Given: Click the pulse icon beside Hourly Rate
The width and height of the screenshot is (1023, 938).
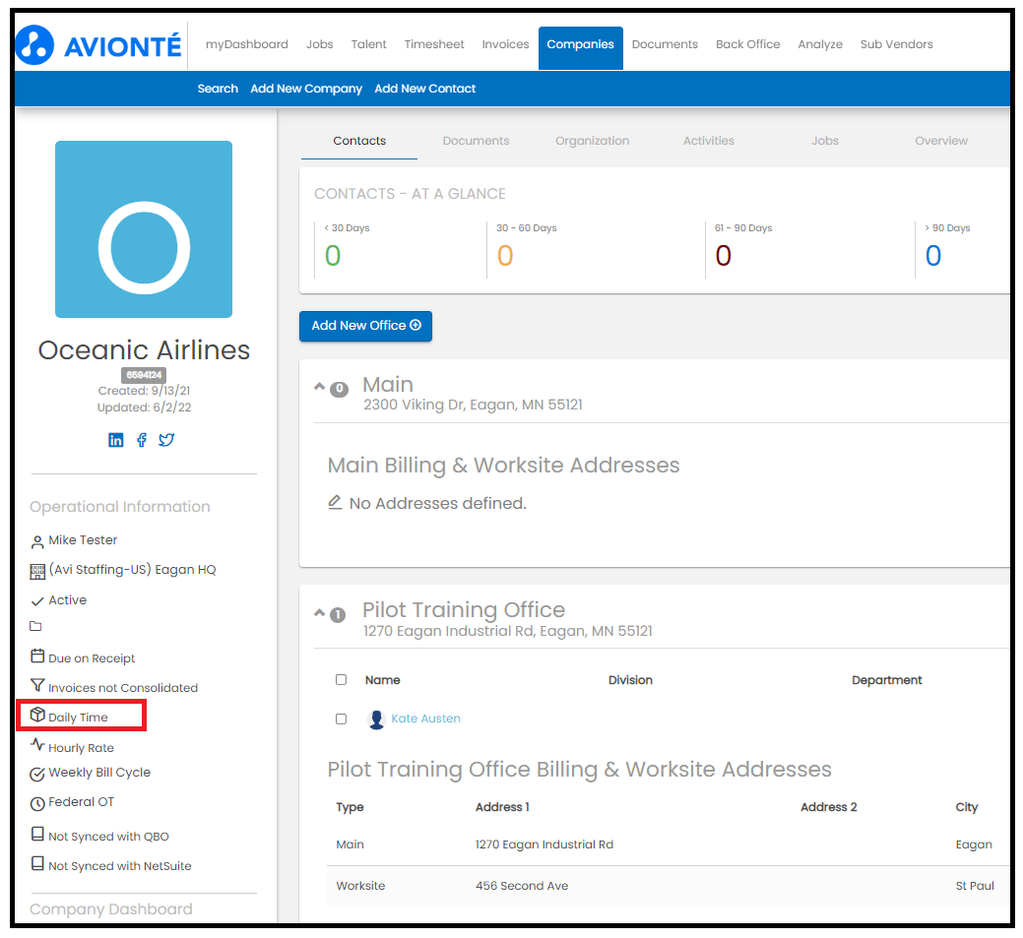Looking at the screenshot, I should (37, 744).
